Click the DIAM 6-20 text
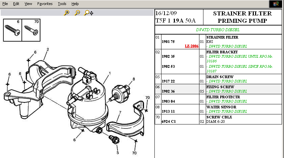The height and width of the screenshot is (158, 284). [216, 122]
